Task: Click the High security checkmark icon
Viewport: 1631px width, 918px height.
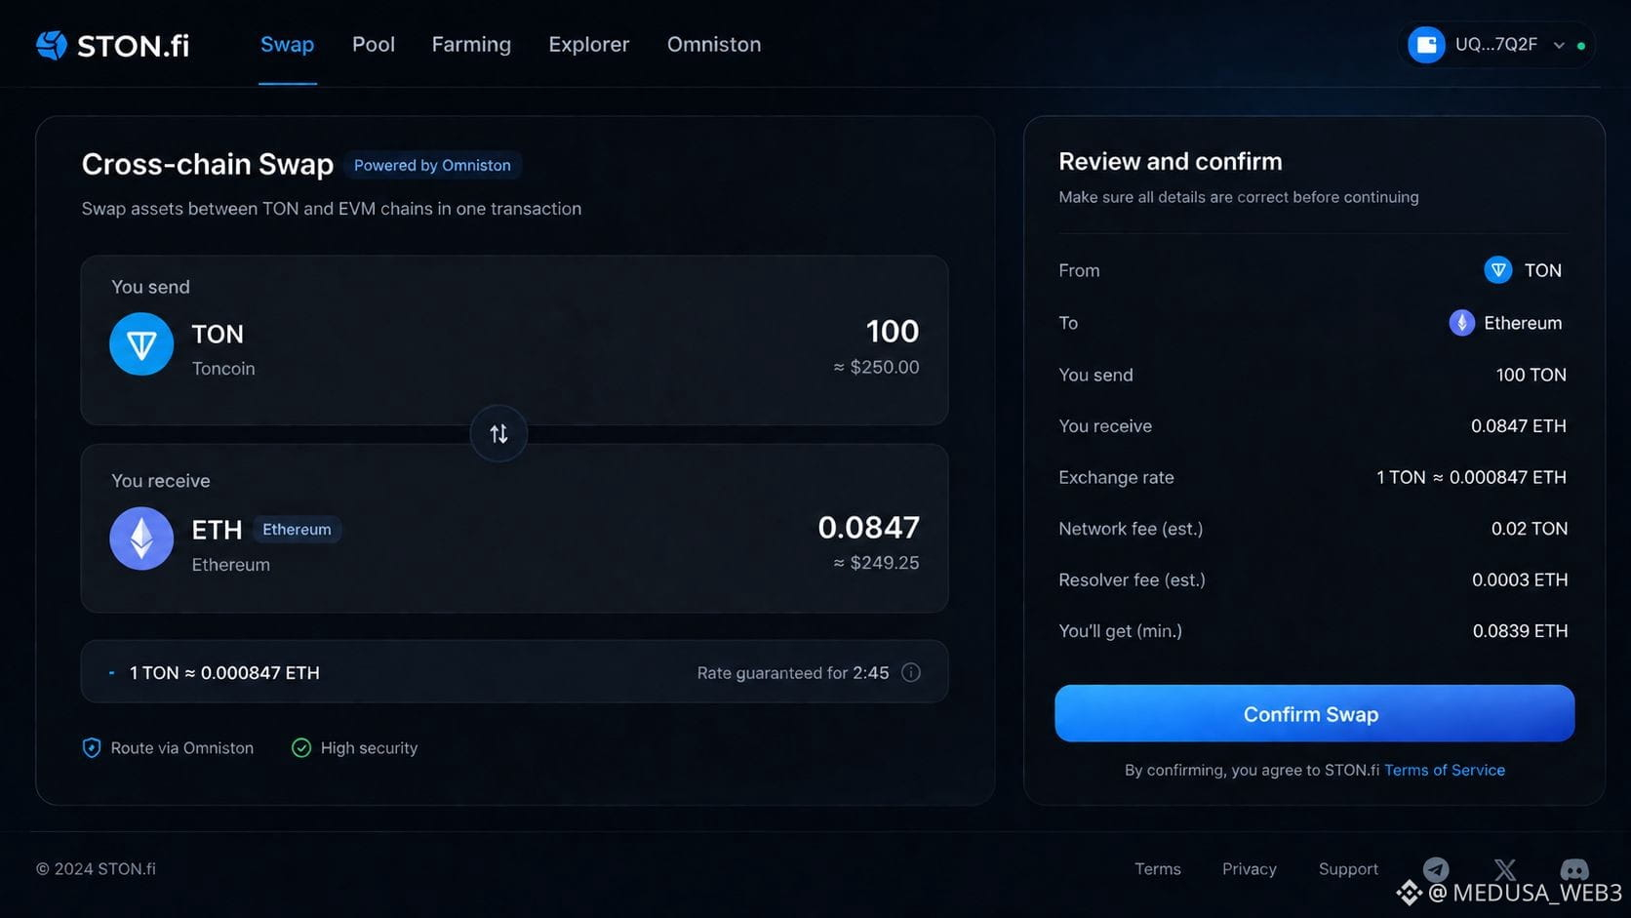Action: pyautogui.click(x=301, y=748)
